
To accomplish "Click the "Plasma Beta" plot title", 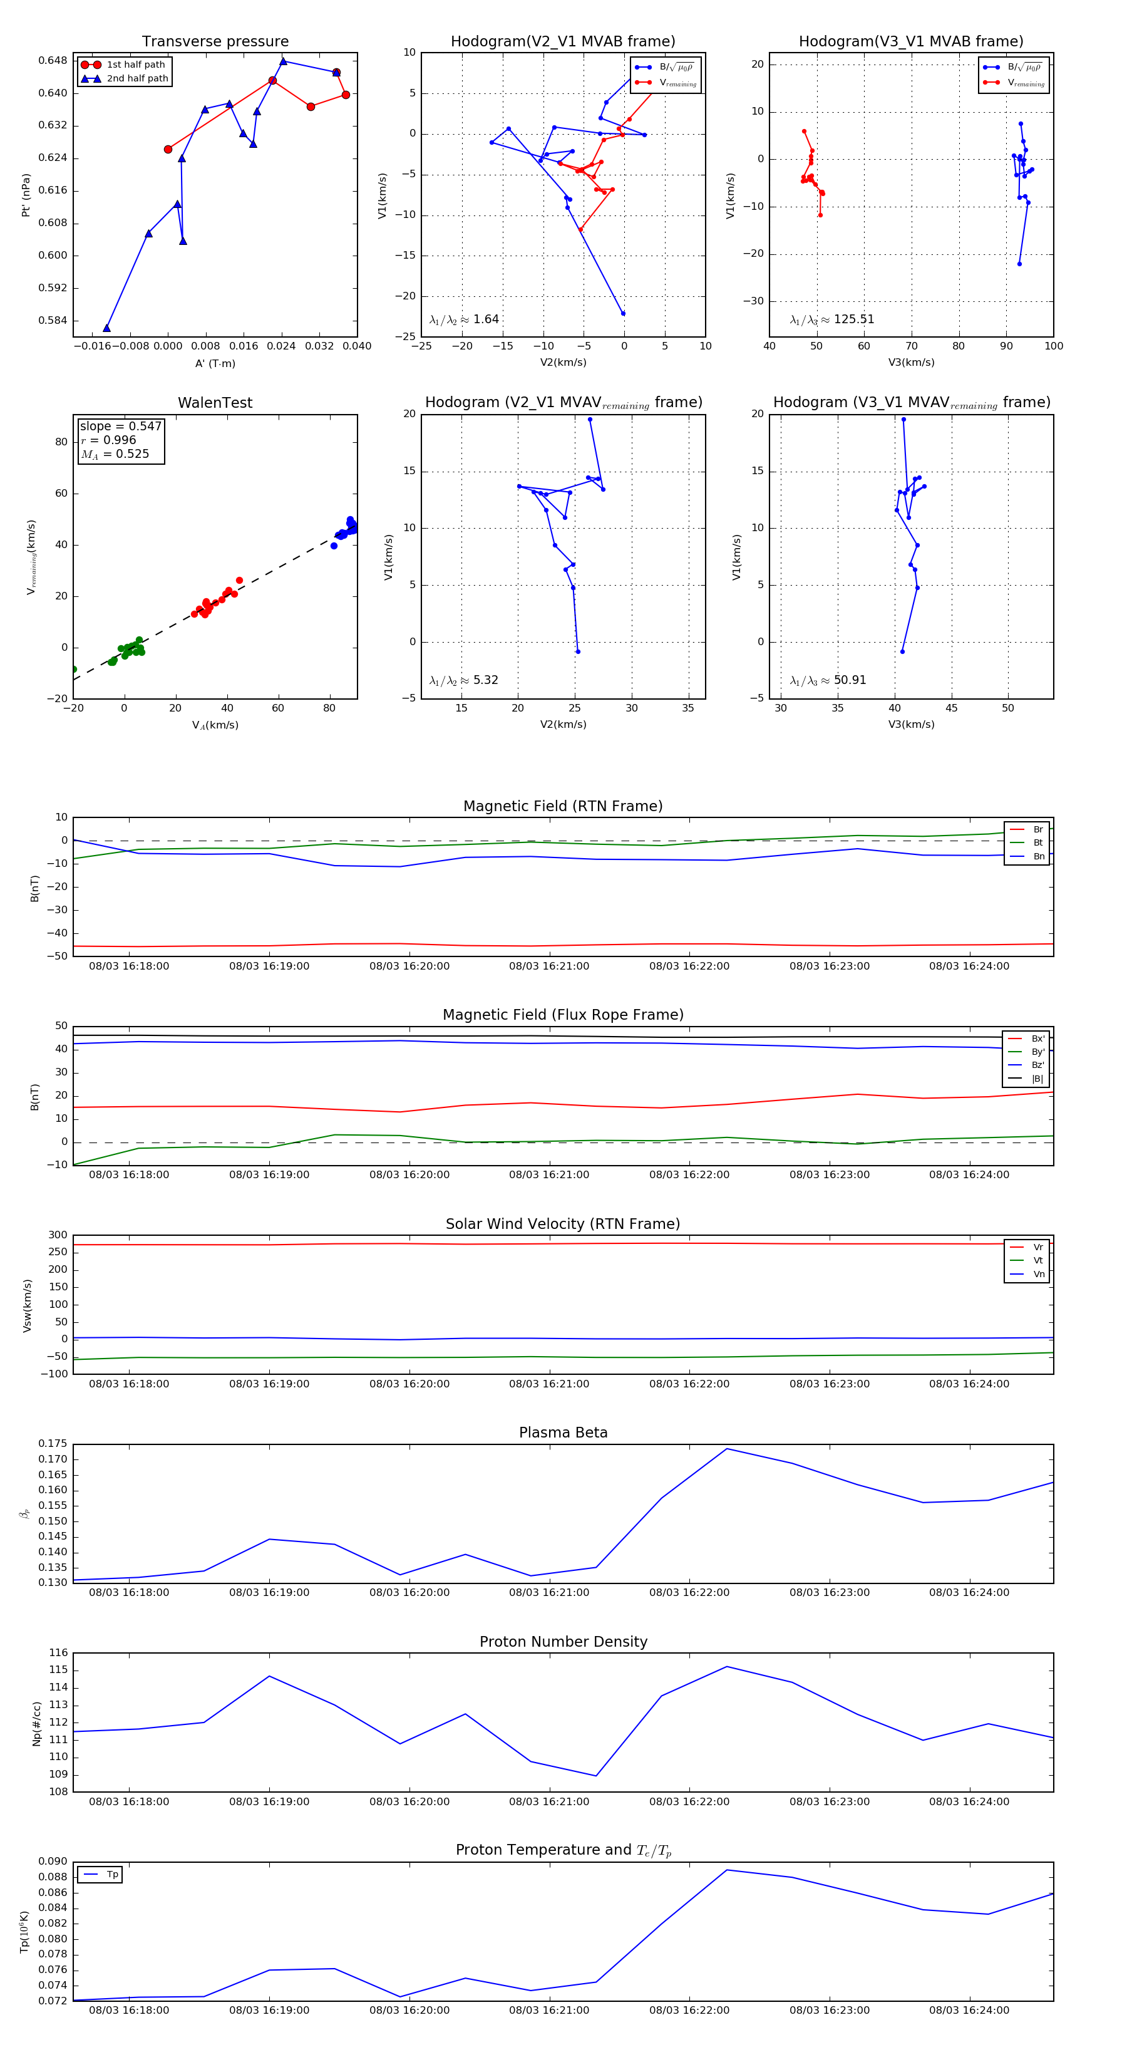I will 563,1433.
